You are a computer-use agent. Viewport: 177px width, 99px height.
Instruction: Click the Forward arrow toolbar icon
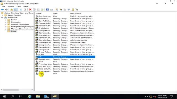pyautogui.click(x=6, y=10)
